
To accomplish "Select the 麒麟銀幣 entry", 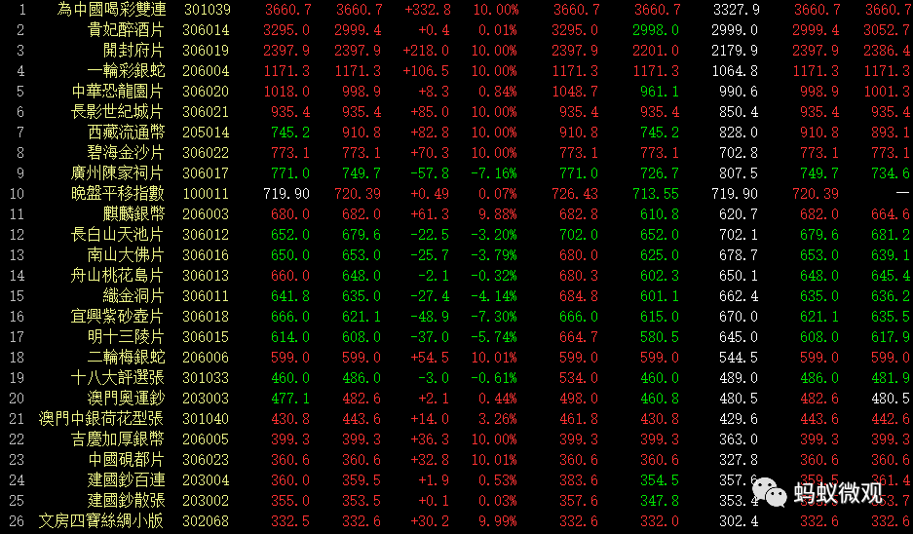I will click(133, 214).
